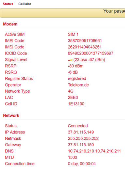Switch to the Cellular tab
Image resolution: width=125 pixels, height=171 pixels.
[25, 4]
